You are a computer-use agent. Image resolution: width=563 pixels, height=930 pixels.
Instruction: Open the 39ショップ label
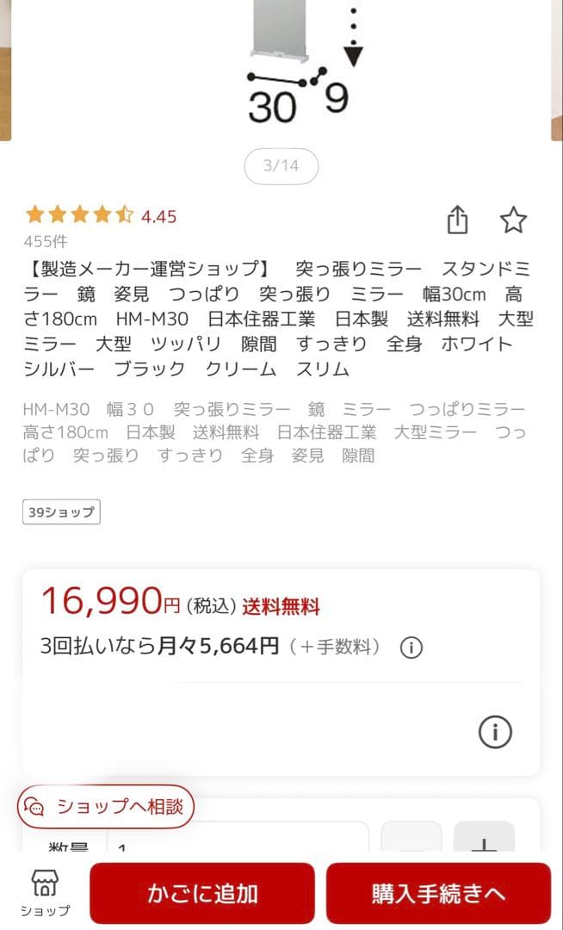tap(60, 512)
